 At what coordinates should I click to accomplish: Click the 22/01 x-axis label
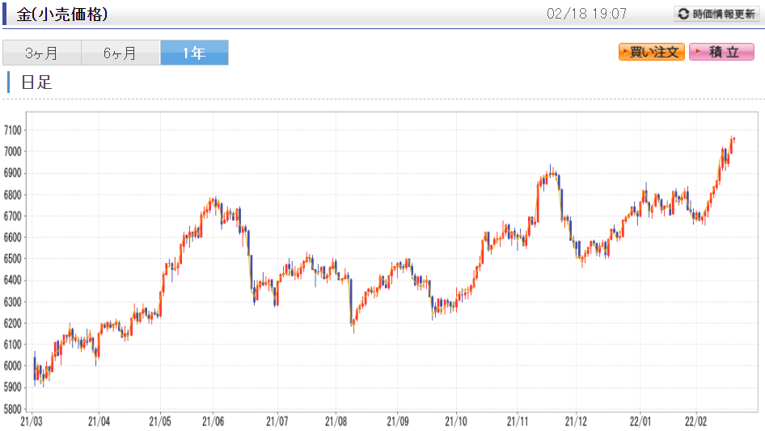(x=640, y=421)
